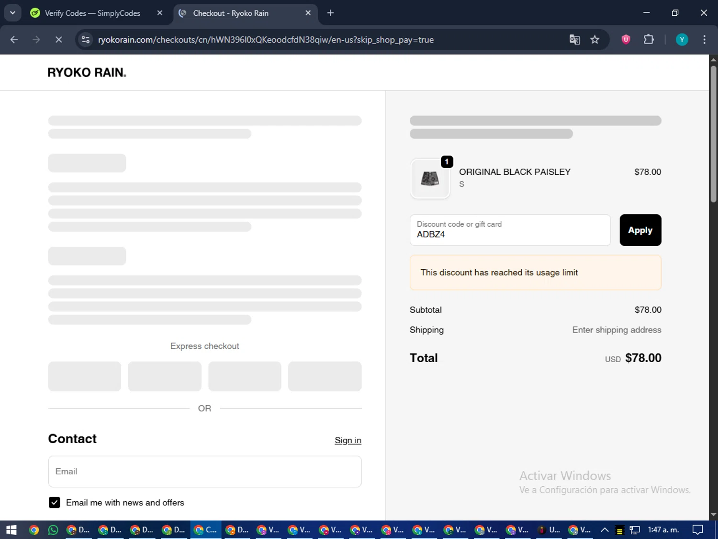
Task: Click the taskbar clock showing 1:47 a. m.
Action: tap(663, 530)
